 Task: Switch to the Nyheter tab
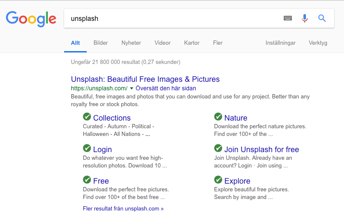131,43
